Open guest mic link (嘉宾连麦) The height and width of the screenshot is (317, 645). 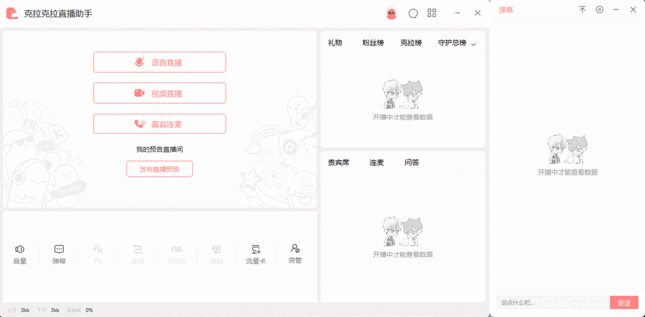(159, 124)
